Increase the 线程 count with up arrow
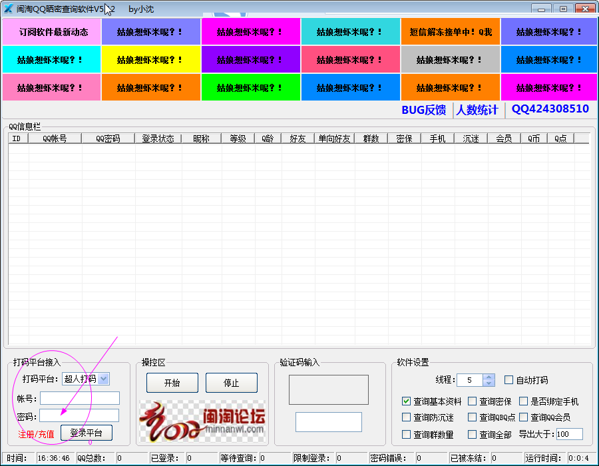 pos(489,377)
